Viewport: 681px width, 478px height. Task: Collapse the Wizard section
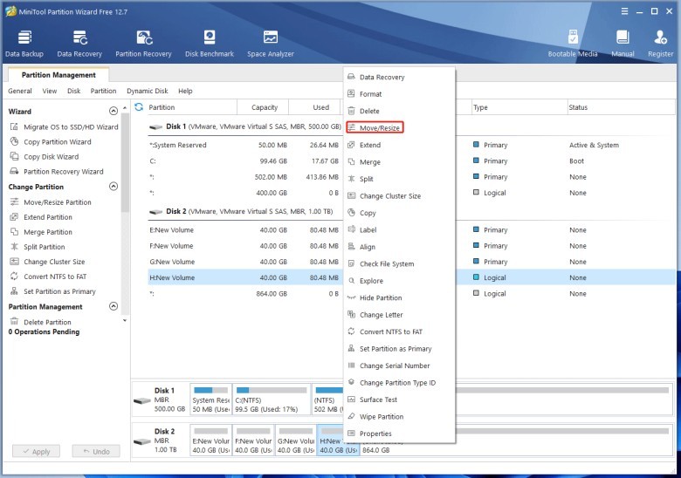click(x=113, y=112)
